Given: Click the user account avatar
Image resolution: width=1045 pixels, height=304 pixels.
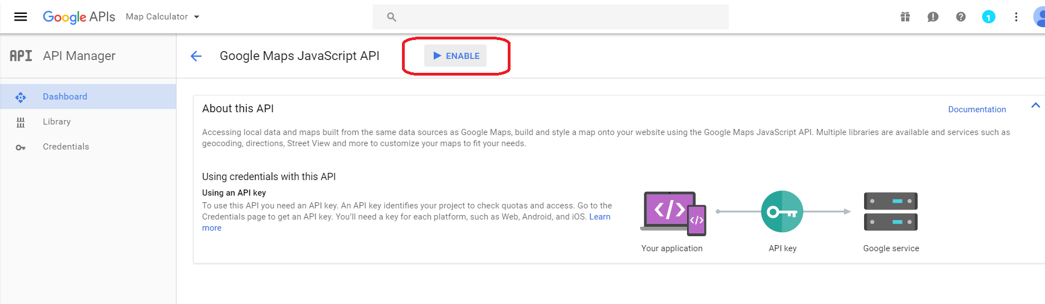Looking at the screenshot, I should pos(1039,17).
